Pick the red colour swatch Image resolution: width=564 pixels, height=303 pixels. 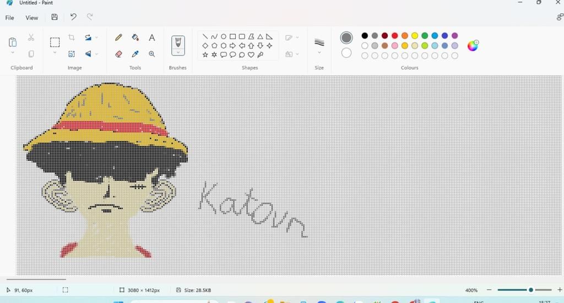(x=395, y=36)
